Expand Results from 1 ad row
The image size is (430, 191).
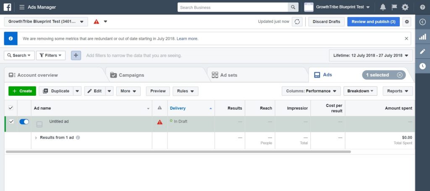click(x=36, y=138)
